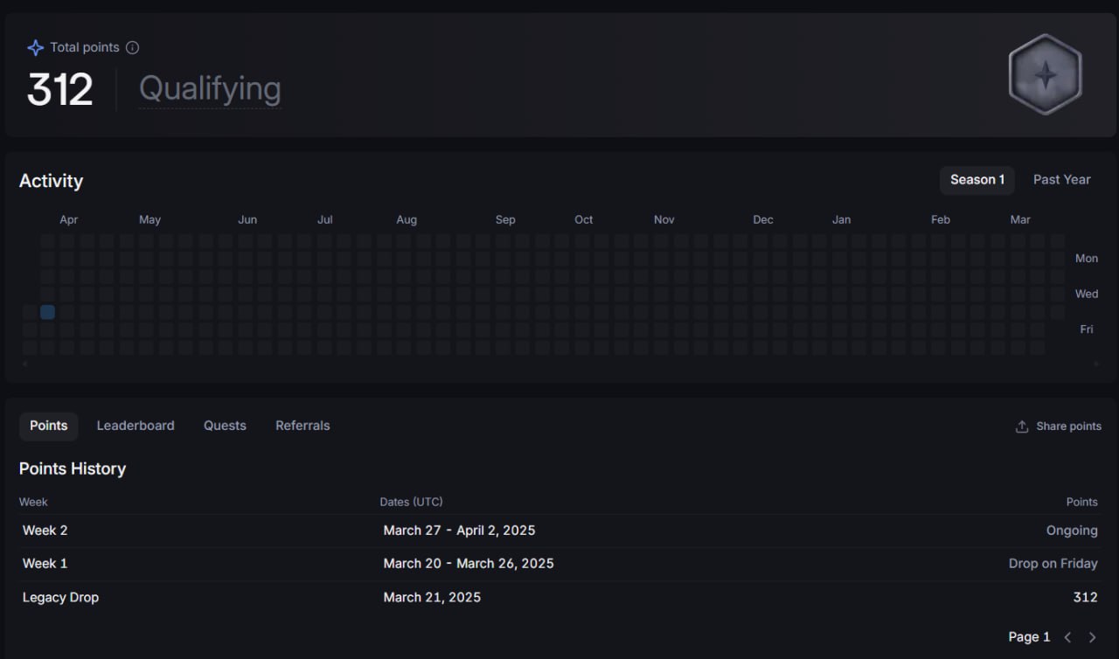Click the Wed weekday label
The width and height of the screenshot is (1119, 659).
point(1087,294)
